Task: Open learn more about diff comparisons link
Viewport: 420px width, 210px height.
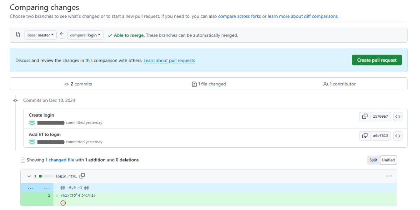Action: 303,16
